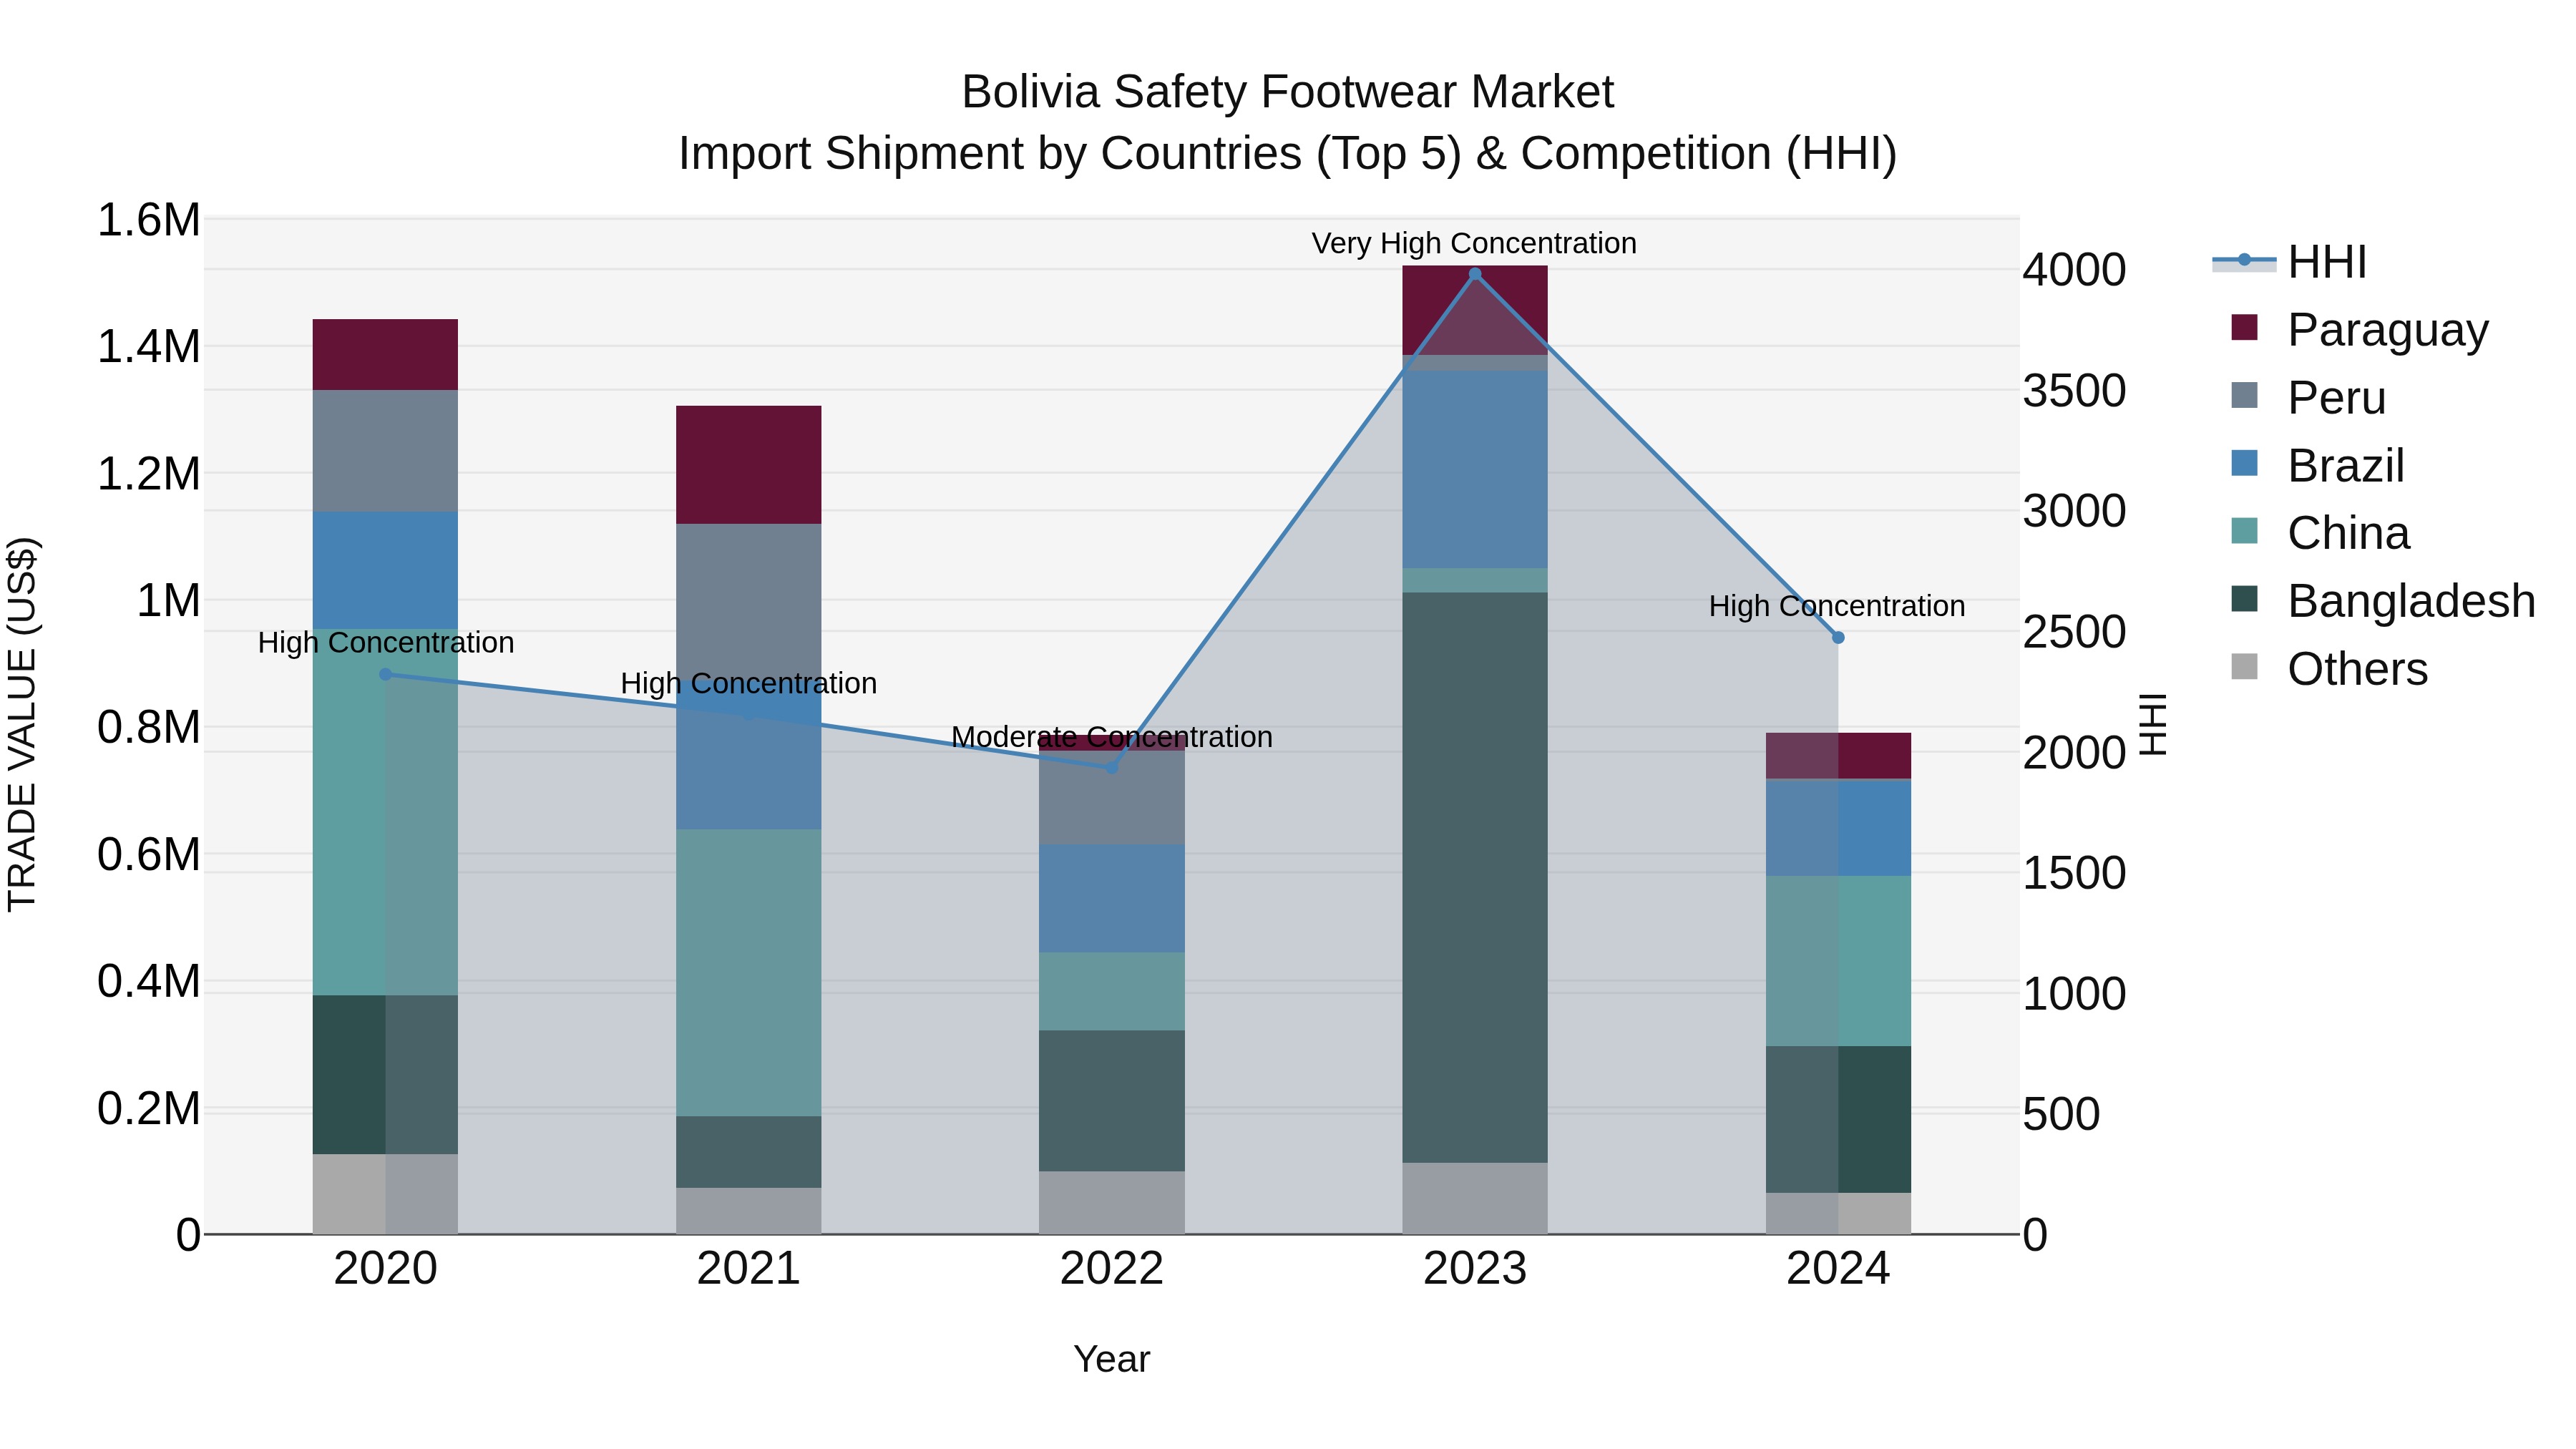Click the 2020 Others bar segment

(385, 1194)
